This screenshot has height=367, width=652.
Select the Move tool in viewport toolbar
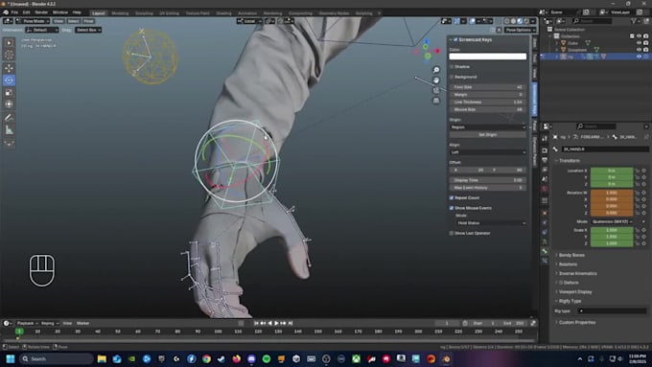[9, 68]
